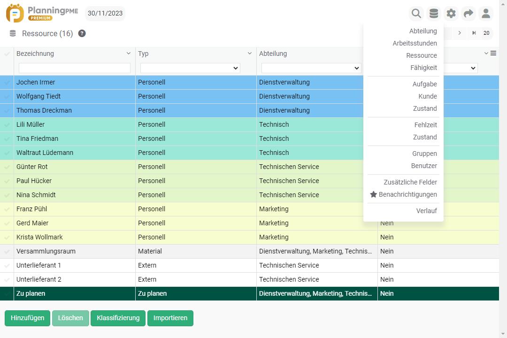The image size is (507, 338).
Task: Choose Arbeitsstunden from the data menu
Action: click(415, 43)
